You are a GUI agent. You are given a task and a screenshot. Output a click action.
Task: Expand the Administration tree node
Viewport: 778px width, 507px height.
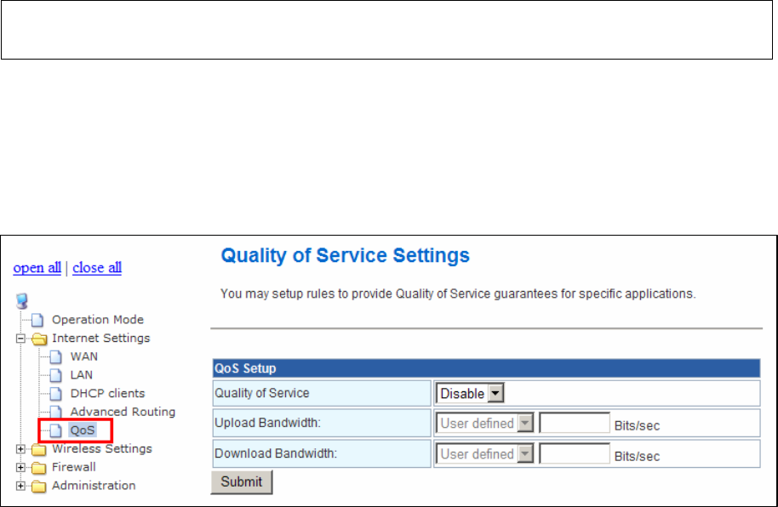click(x=20, y=486)
